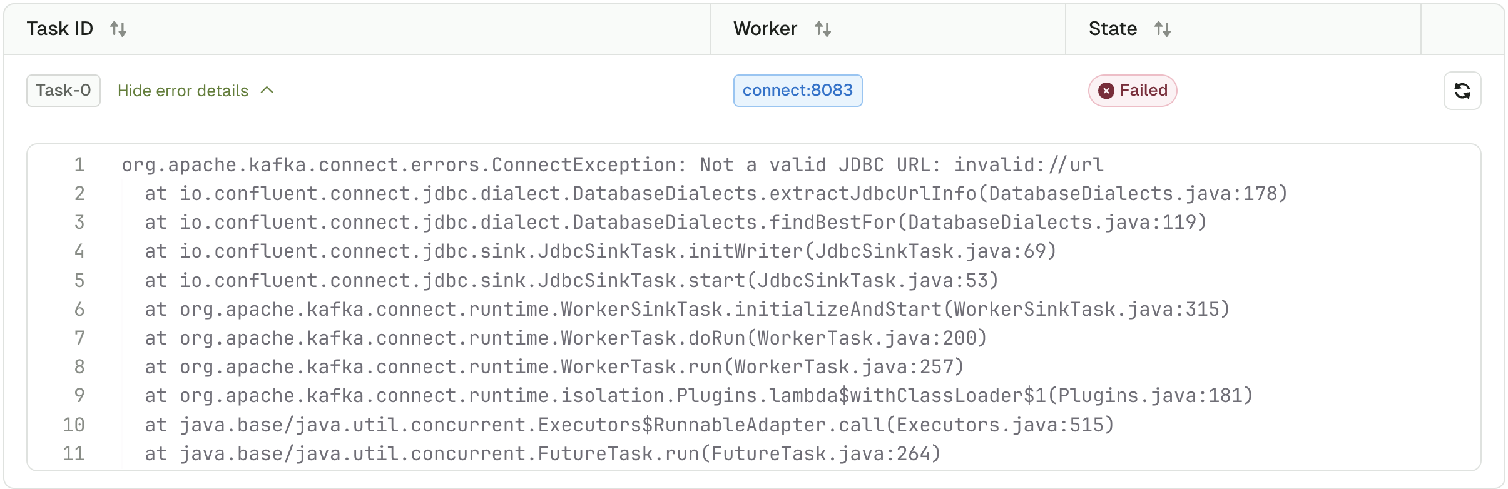
Task: Click the red Failed status icon
Action: pyautogui.click(x=1106, y=91)
